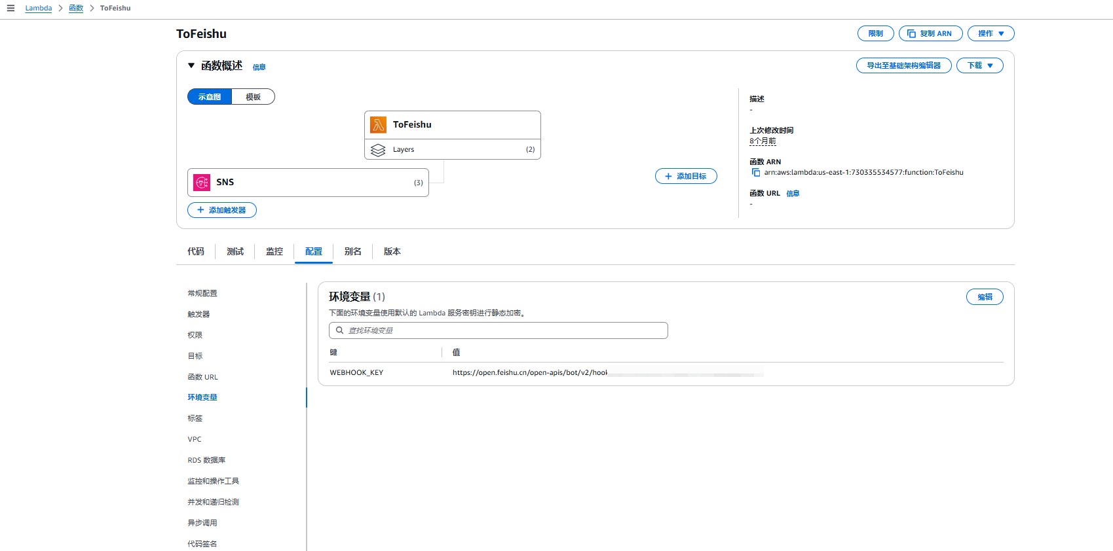Open the 版本 tab
The image size is (1113, 551).
(x=392, y=251)
